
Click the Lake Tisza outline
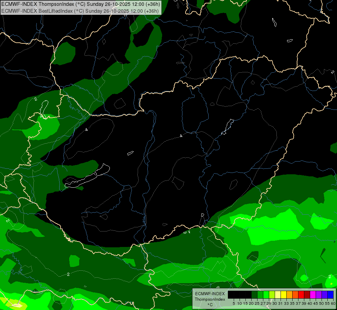tap(228, 127)
